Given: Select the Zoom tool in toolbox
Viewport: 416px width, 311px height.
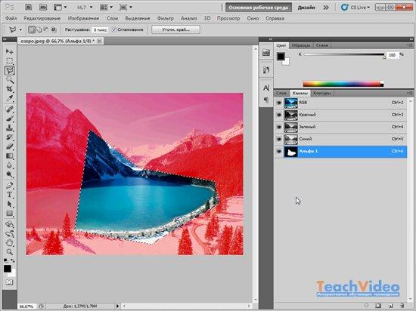Looking at the screenshot, I should (x=10, y=252).
